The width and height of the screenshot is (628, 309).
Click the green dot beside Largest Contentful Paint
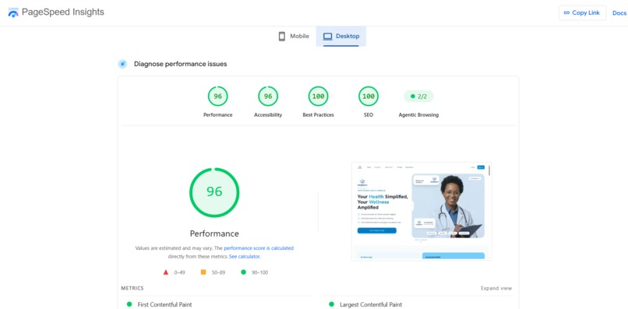coord(331,304)
